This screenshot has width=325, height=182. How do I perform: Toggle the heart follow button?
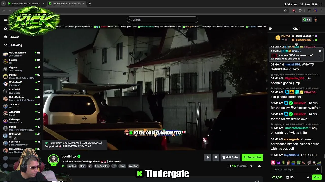pos(216,157)
